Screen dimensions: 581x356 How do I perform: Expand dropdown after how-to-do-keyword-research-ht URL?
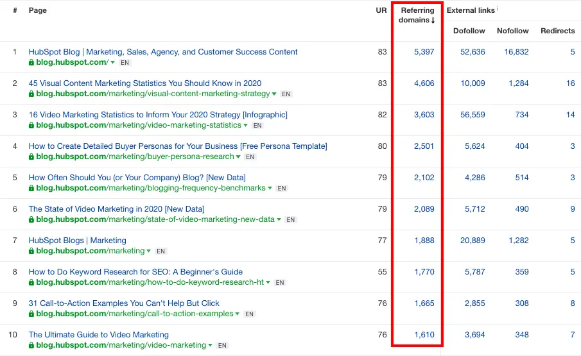(268, 283)
